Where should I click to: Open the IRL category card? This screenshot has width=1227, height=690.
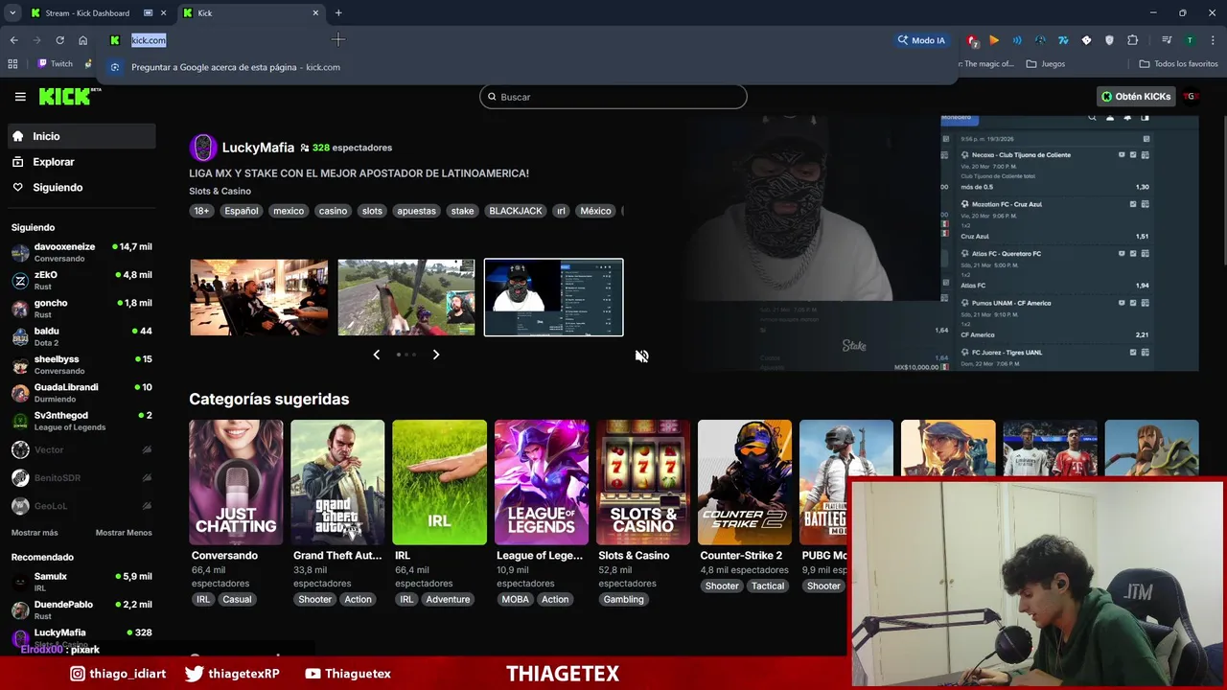point(439,482)
